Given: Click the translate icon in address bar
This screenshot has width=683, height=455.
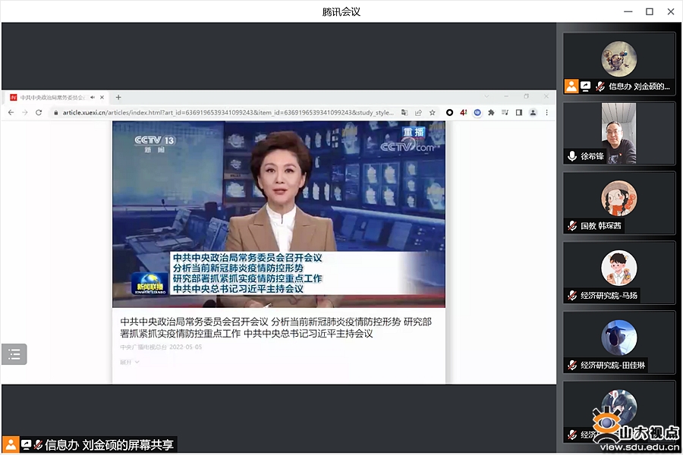Looking at the screenshot, I should tap(404, 112).
